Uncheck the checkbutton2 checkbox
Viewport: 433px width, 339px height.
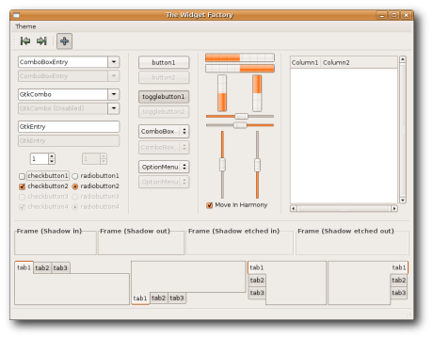(x=22, y=186)
